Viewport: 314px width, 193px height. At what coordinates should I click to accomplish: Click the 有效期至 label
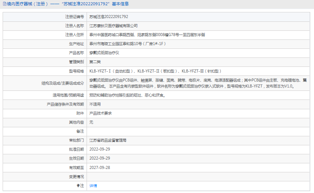76,167
